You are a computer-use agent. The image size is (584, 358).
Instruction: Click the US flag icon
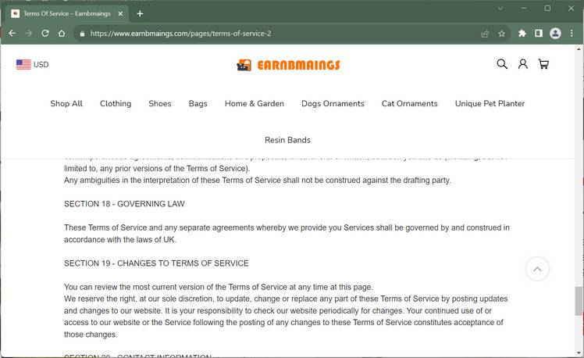pos(23,65)
